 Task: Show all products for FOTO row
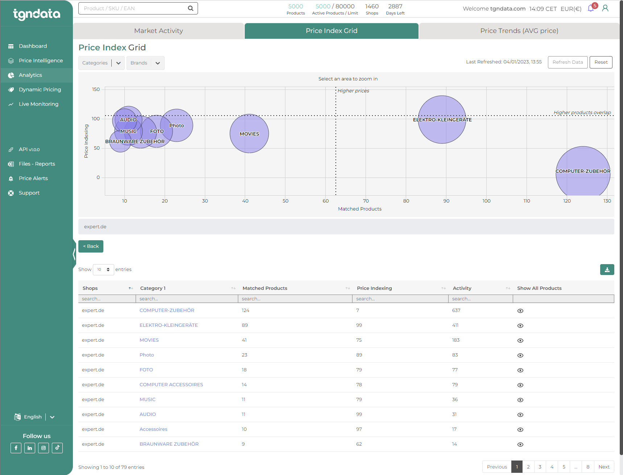coord(520,370)
